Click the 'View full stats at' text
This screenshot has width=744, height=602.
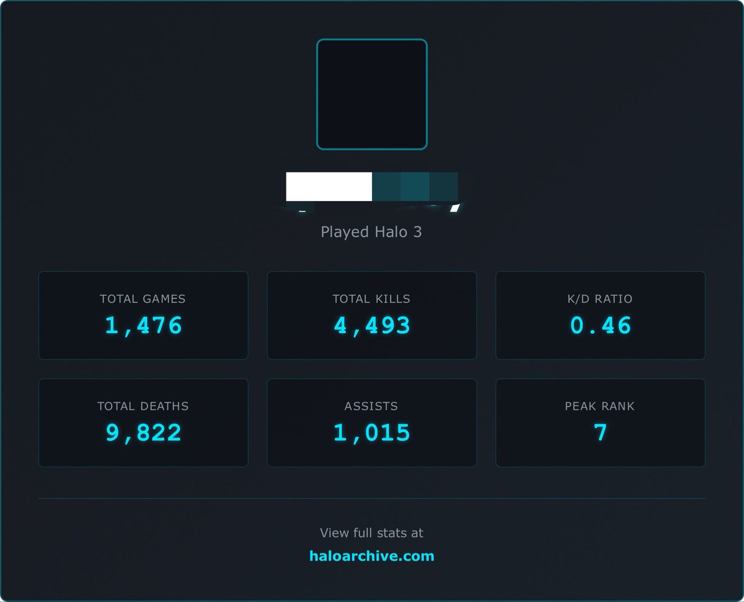point(371,533)
